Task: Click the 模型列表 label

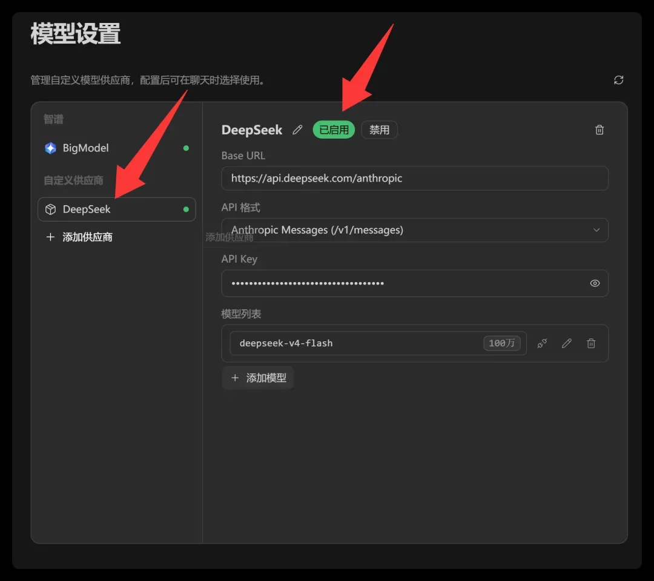Action: tap(241, 314)
